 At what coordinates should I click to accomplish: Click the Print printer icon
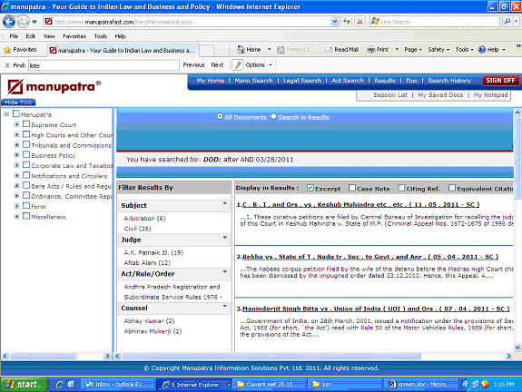[x=371, y=50]
